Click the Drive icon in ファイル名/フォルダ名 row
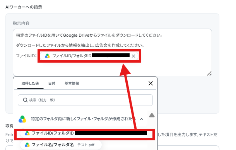This screenshot has width=236, height=150. click(27, 145)
